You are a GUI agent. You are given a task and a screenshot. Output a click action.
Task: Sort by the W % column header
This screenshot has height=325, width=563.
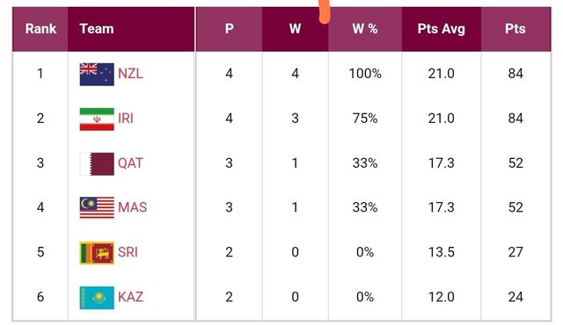tap(365, 29)
